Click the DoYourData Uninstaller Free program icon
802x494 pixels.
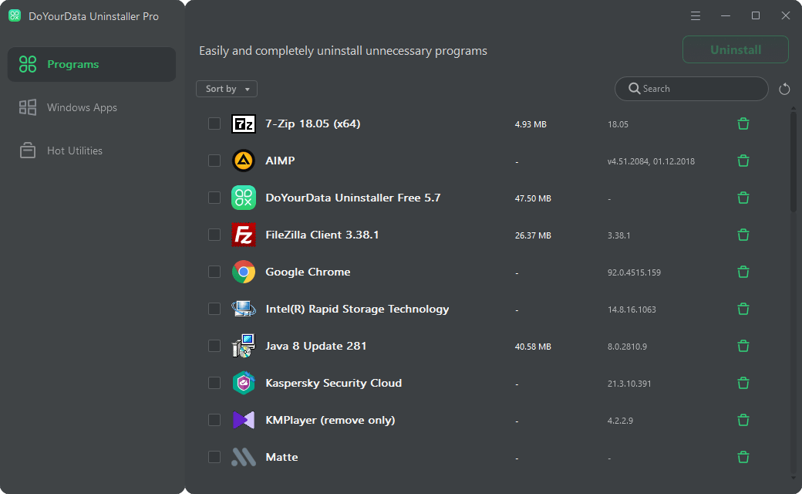(244, 198)
